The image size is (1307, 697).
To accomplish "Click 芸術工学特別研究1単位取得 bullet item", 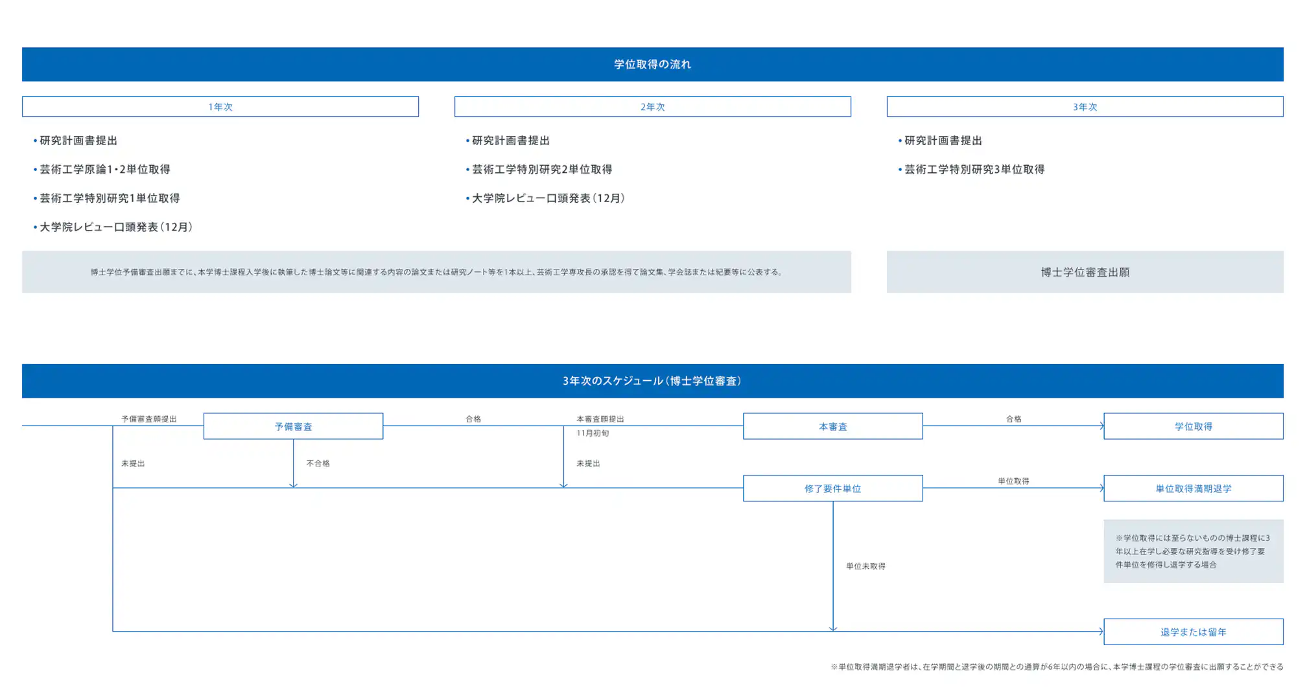I will click(110, 198).
